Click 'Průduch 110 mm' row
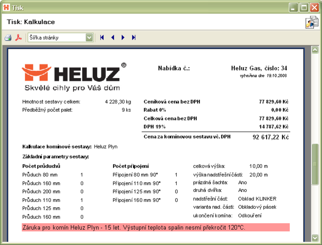The image size is (322, 245). pos(53,200)
